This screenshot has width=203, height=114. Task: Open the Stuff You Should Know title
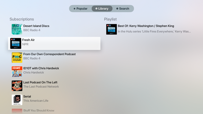[x=39, y=111]
